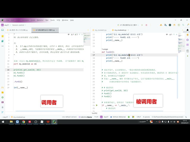Open Code With Me people icon

pyautogui.click(x=161, y=25)
